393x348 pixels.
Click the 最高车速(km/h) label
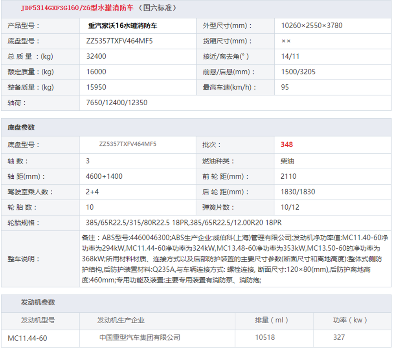click(x=230, y=88)
